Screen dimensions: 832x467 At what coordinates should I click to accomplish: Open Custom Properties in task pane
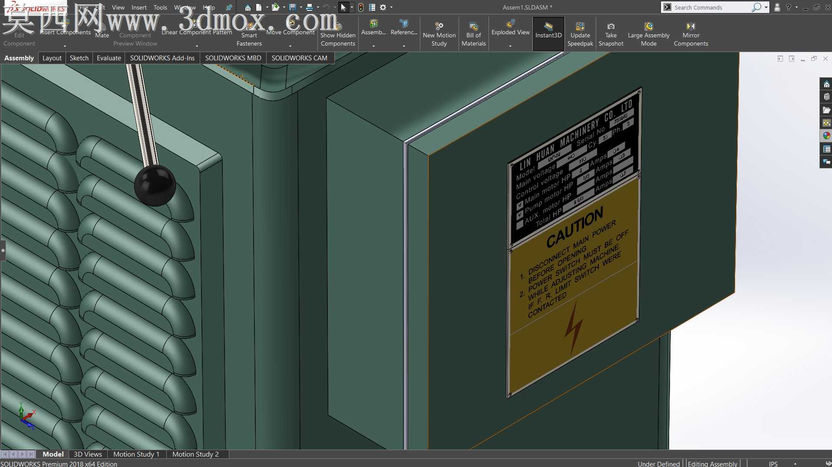(826, 149)
